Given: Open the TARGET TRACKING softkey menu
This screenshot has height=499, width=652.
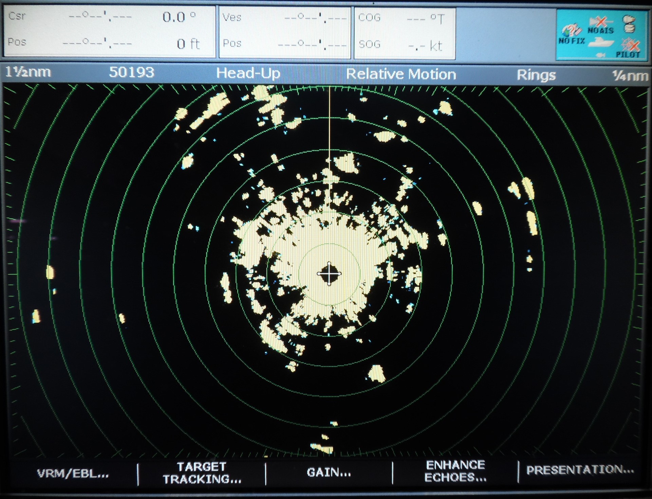Looking at the screenshot, I should coord(202,473).
